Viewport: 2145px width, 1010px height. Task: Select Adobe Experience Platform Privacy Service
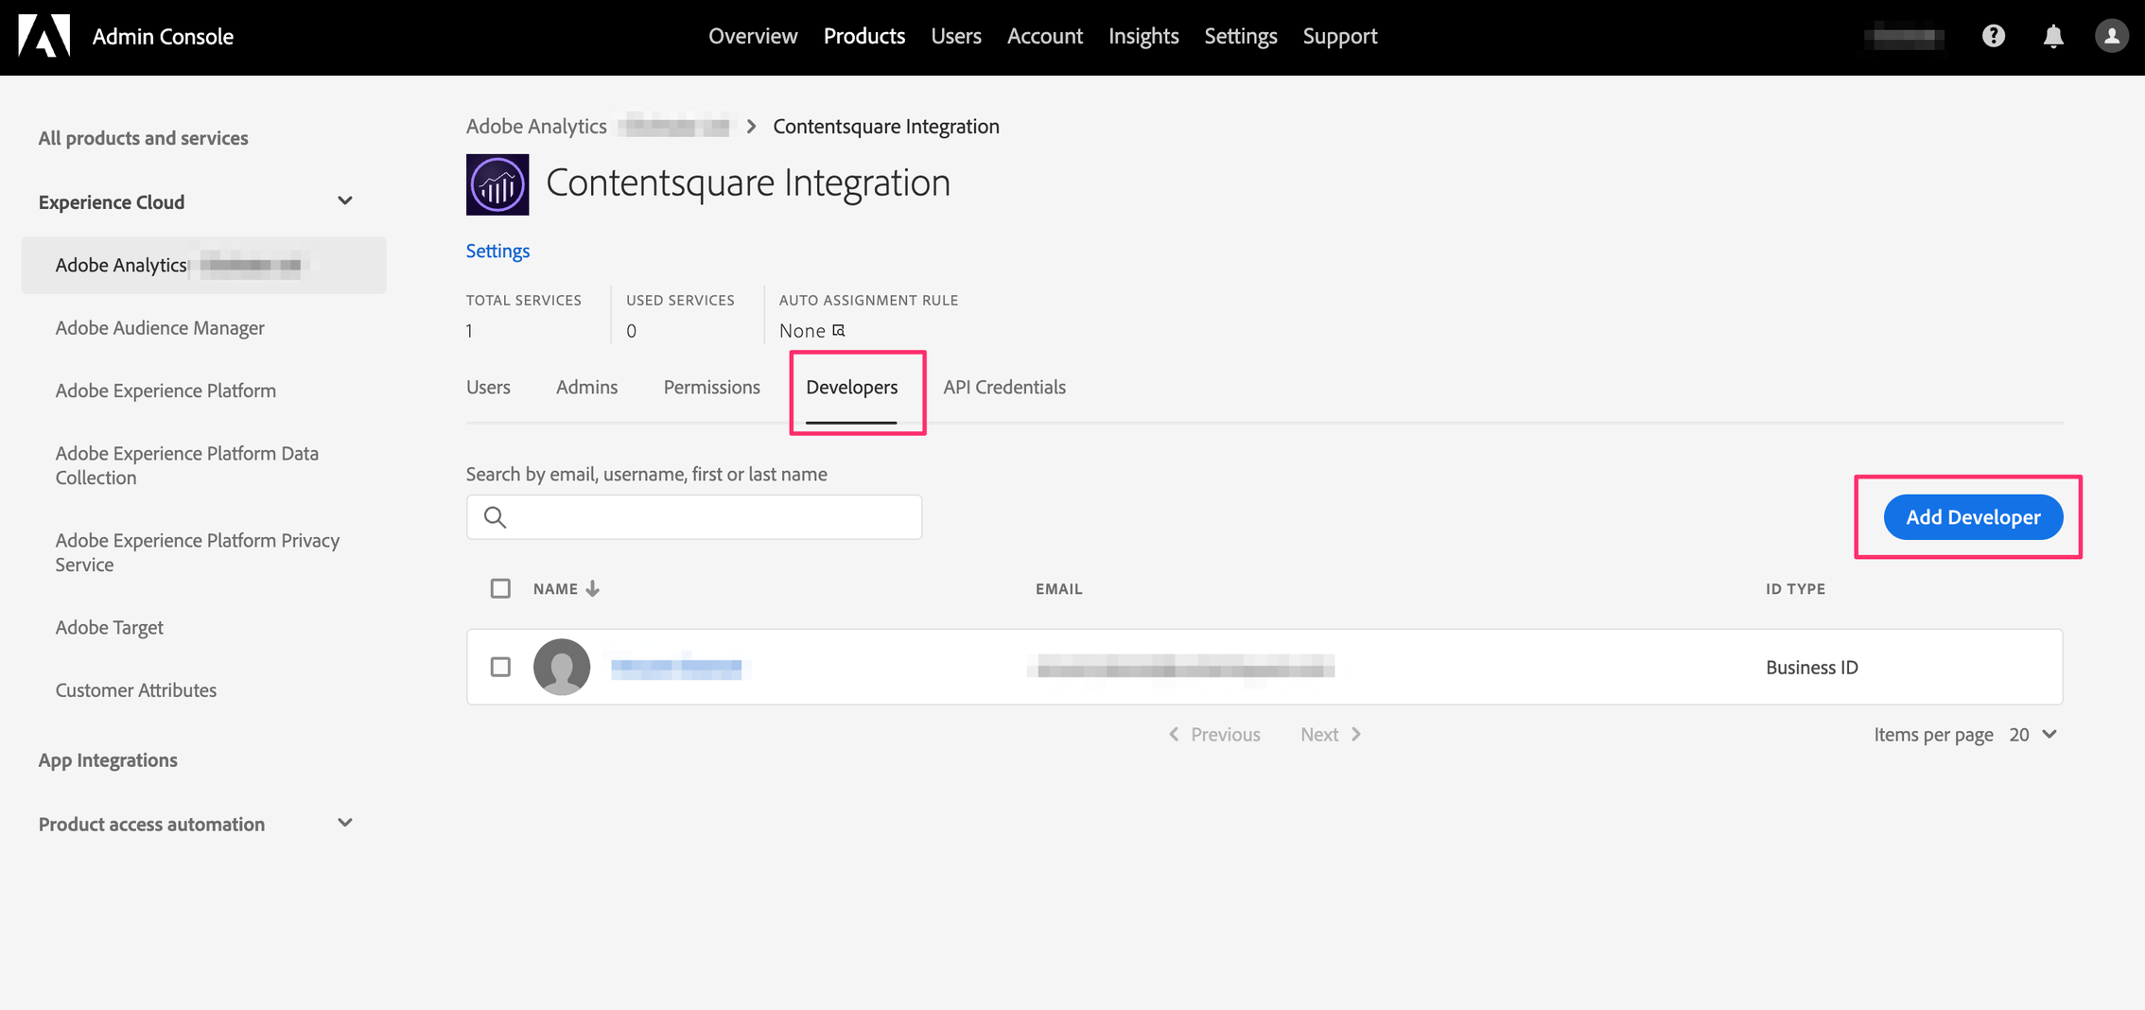pos(198,552)
